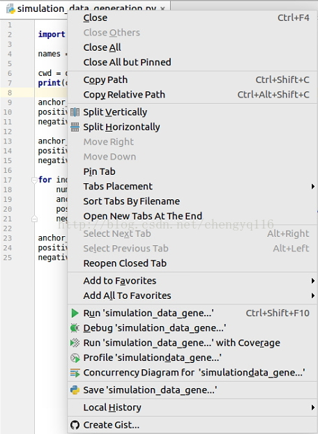Click the disabled Close Others entry
This screenshot has height=434, width=318.
[192, 33]
